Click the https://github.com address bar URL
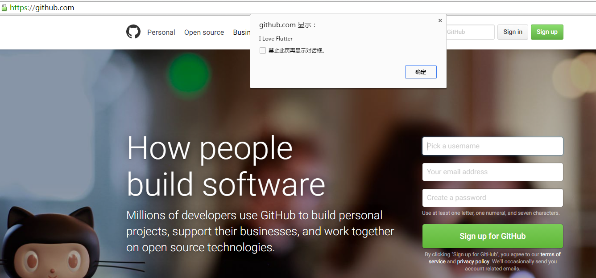Image resolution: width=596 pixels, height=278 pixels. (42, 8)
